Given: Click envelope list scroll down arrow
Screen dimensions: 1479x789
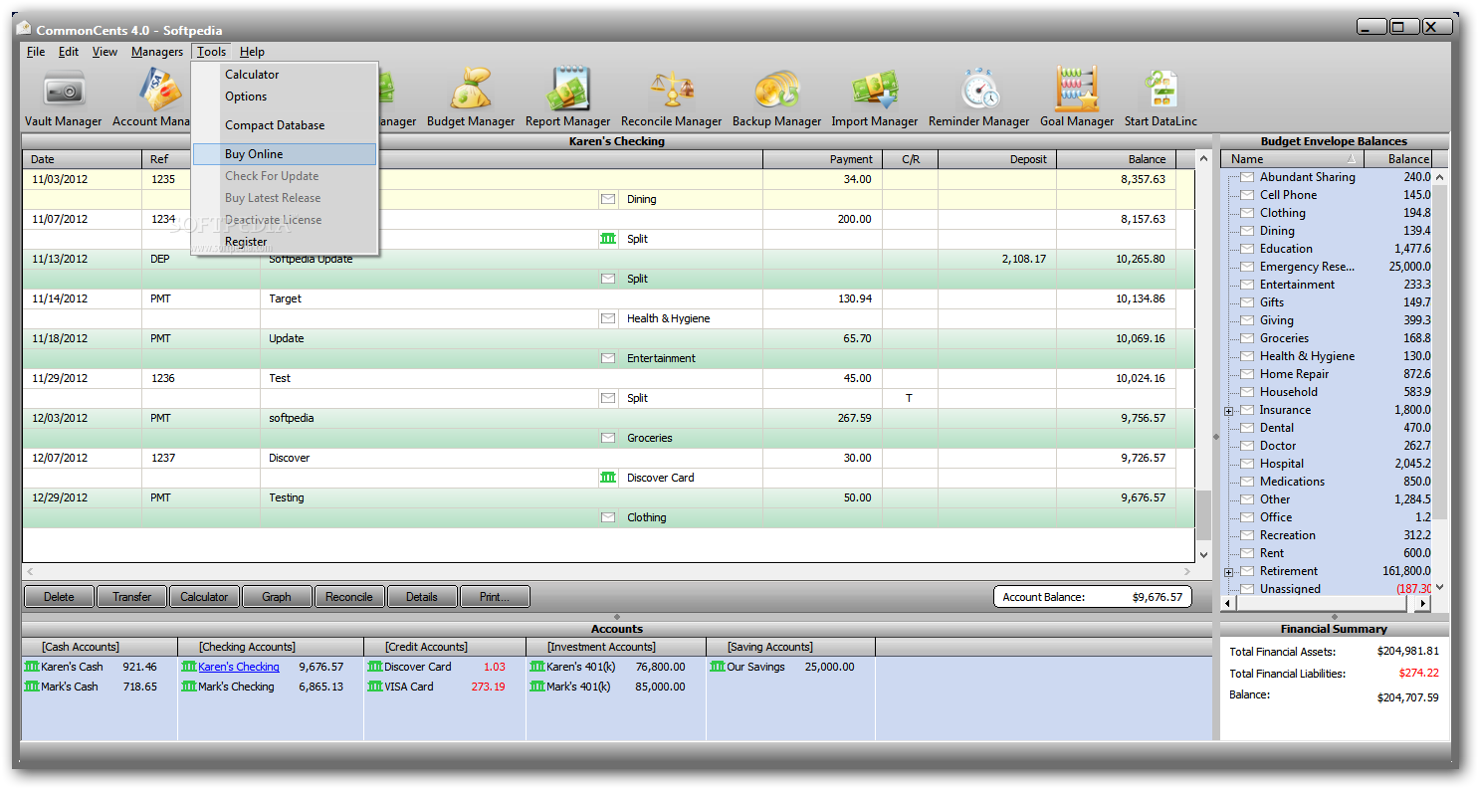Looking at the screenshot, I should [x=1439, y=587].
